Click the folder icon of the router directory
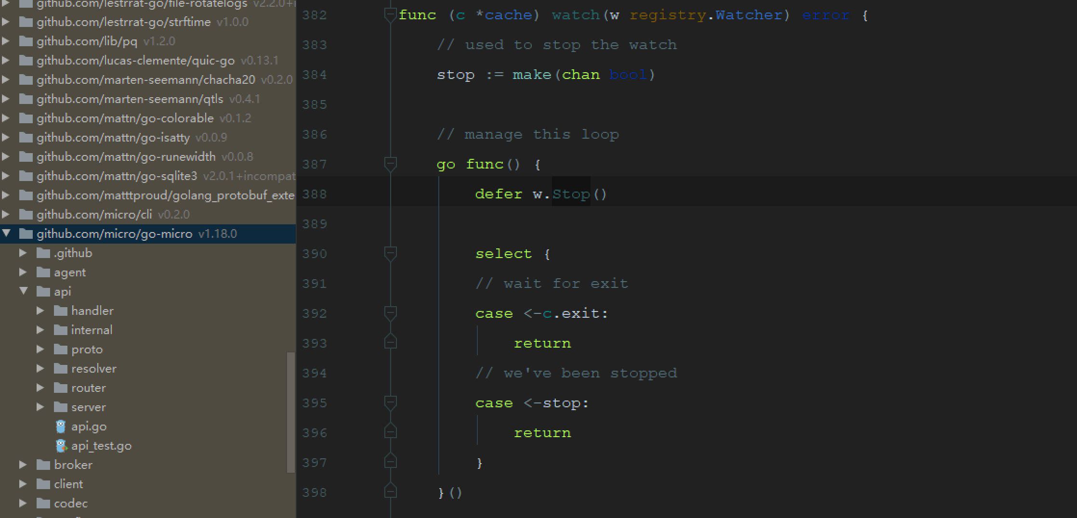 point(61,388)
